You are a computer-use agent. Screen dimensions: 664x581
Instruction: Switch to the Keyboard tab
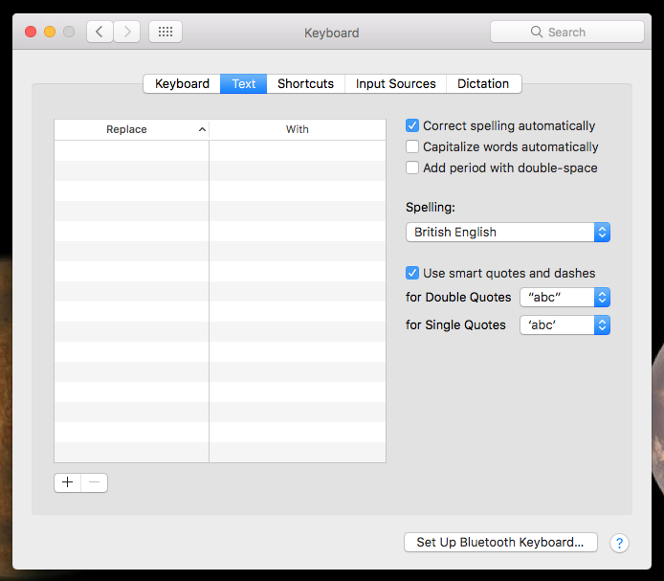point(182,83)
